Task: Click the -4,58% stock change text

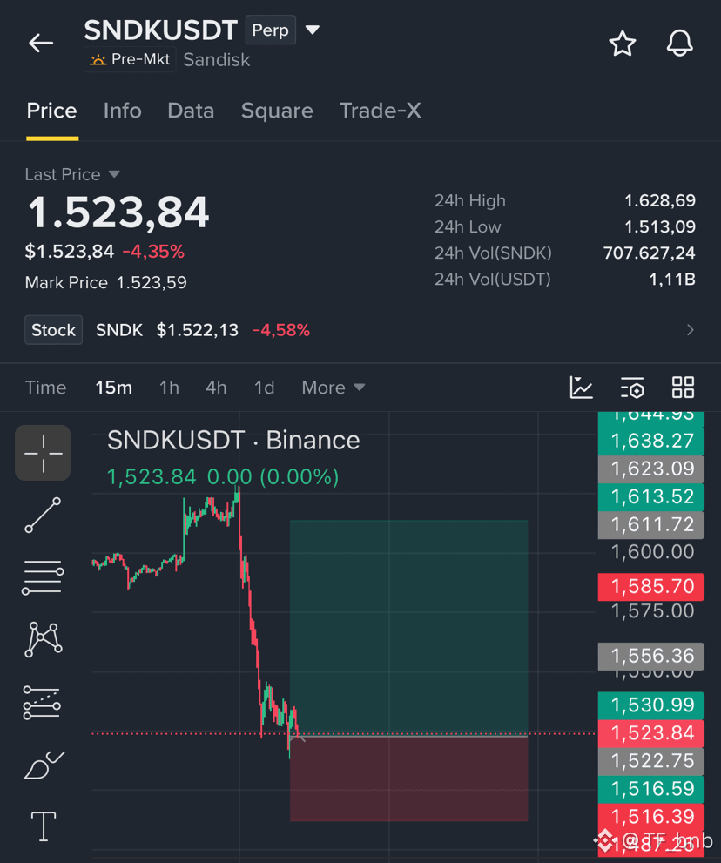Action: 281,330
